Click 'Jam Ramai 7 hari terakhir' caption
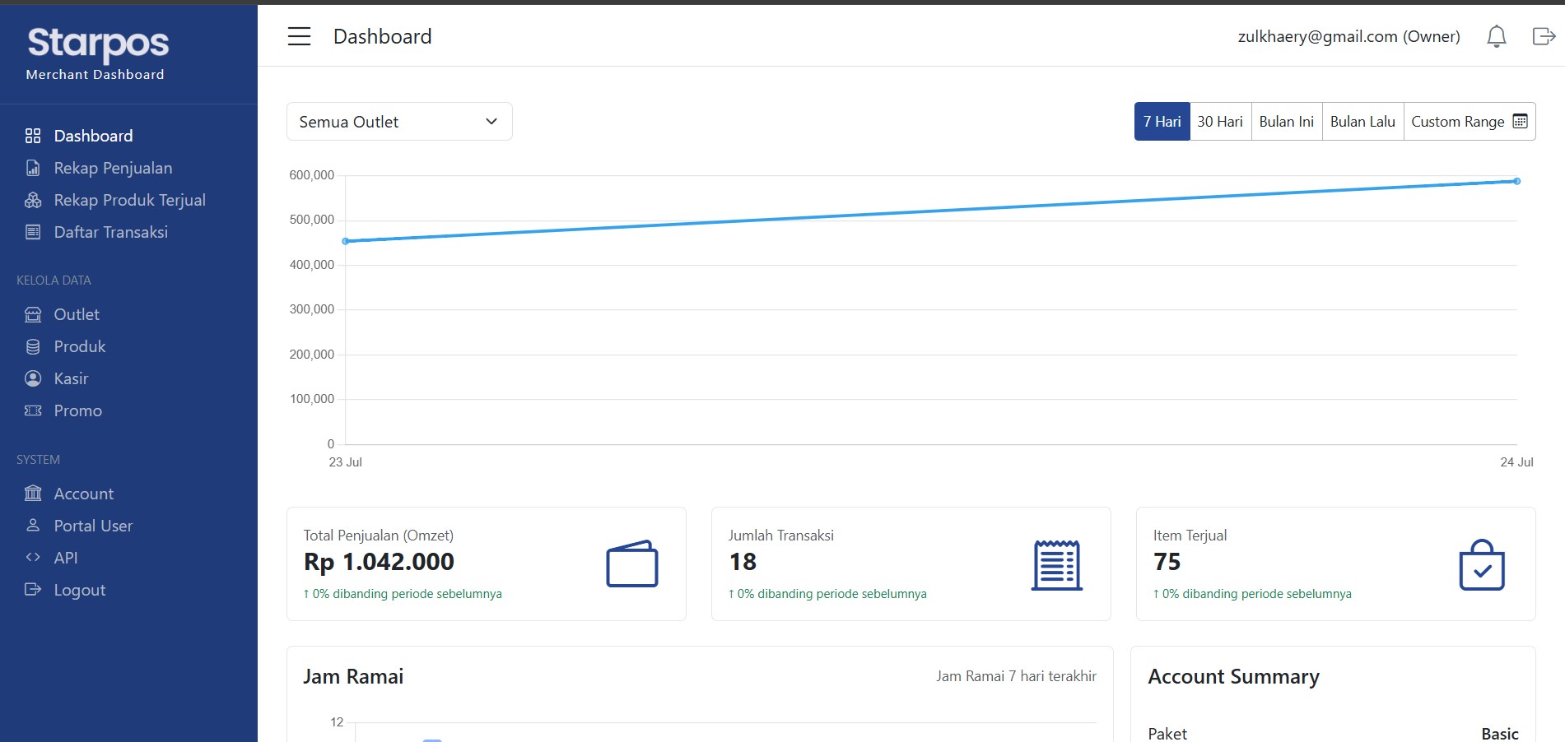Screen dimensions: 1565x742 [1016, 676]
